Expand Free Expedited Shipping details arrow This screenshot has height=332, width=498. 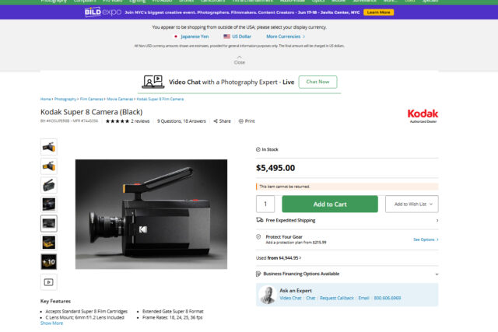437,220
